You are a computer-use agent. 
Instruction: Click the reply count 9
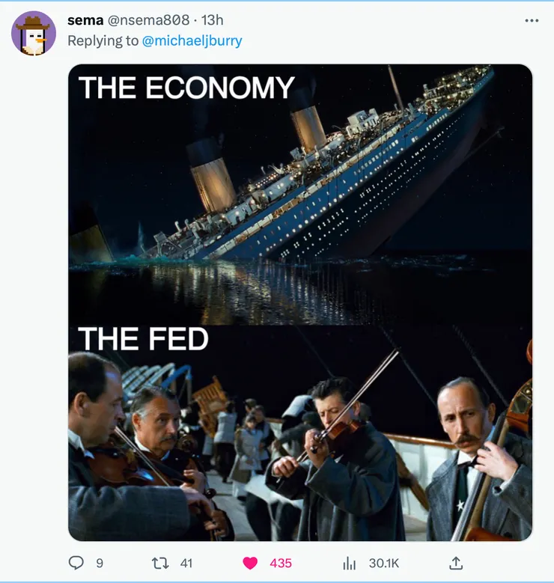[x=100, y=564]
